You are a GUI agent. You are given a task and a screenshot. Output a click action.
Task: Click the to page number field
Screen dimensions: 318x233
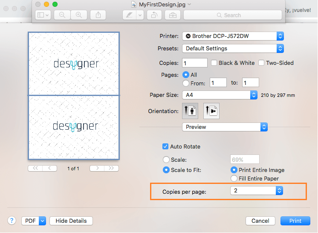coord(251,82)
